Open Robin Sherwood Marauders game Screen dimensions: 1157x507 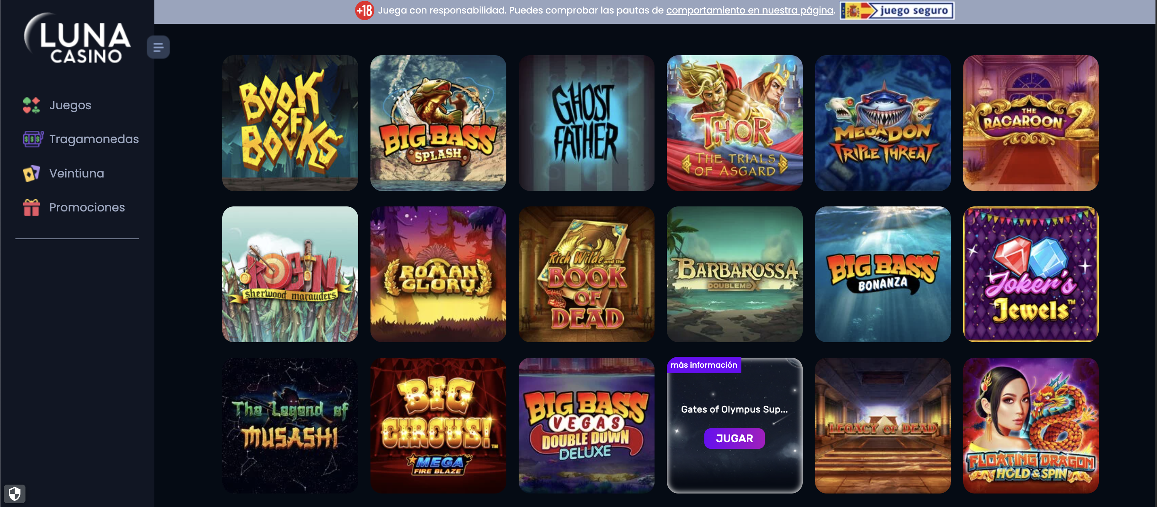290,274
